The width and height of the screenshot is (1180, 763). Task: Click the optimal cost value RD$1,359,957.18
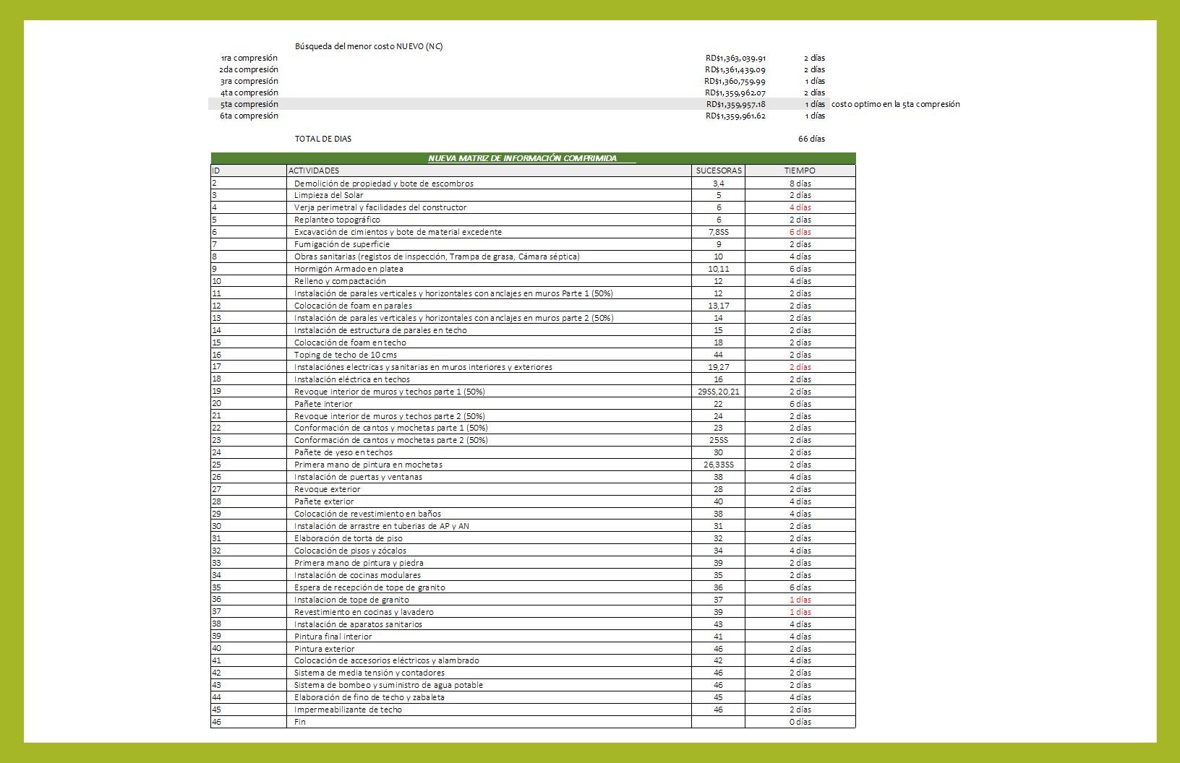tap(736, 104)
